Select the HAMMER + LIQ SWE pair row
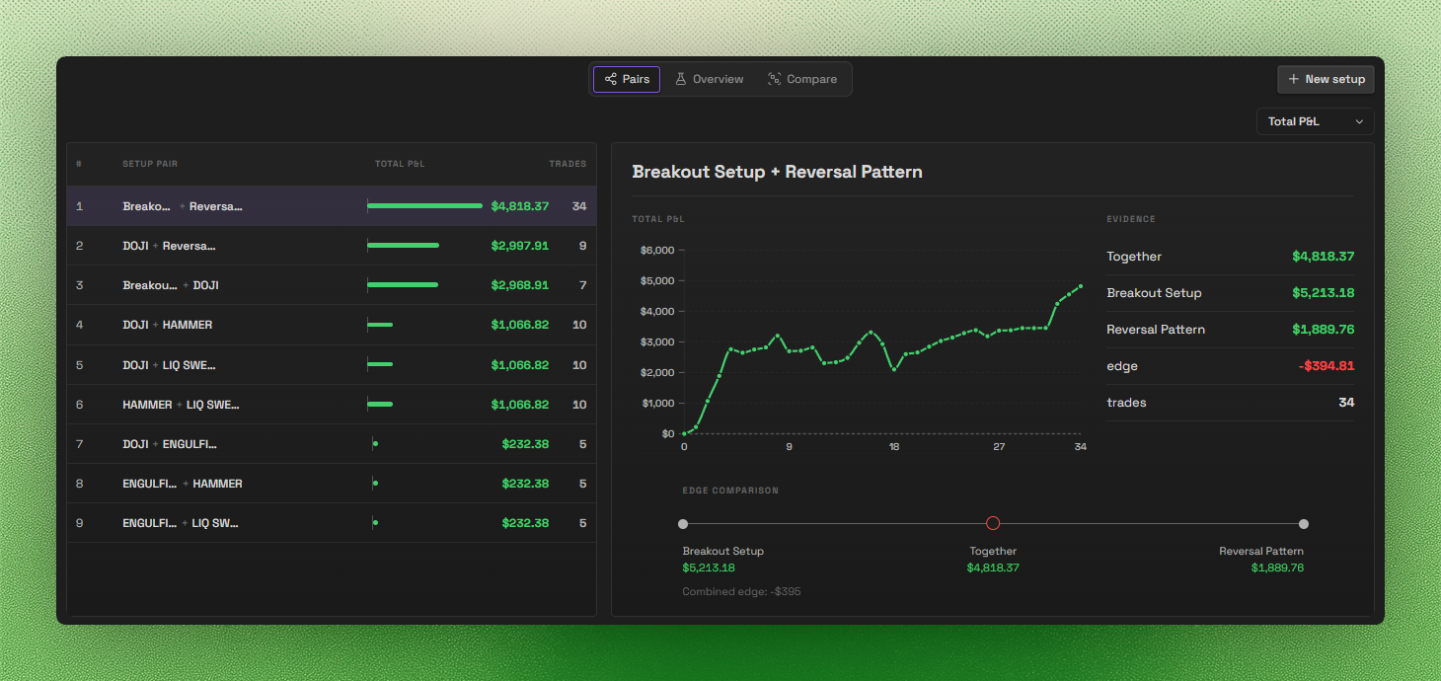Screen dimensions: 1441x681 point(332,405)
